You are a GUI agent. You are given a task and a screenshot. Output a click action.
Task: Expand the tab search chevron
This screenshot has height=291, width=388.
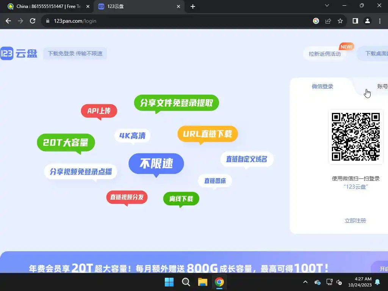(x=327, y=5)
